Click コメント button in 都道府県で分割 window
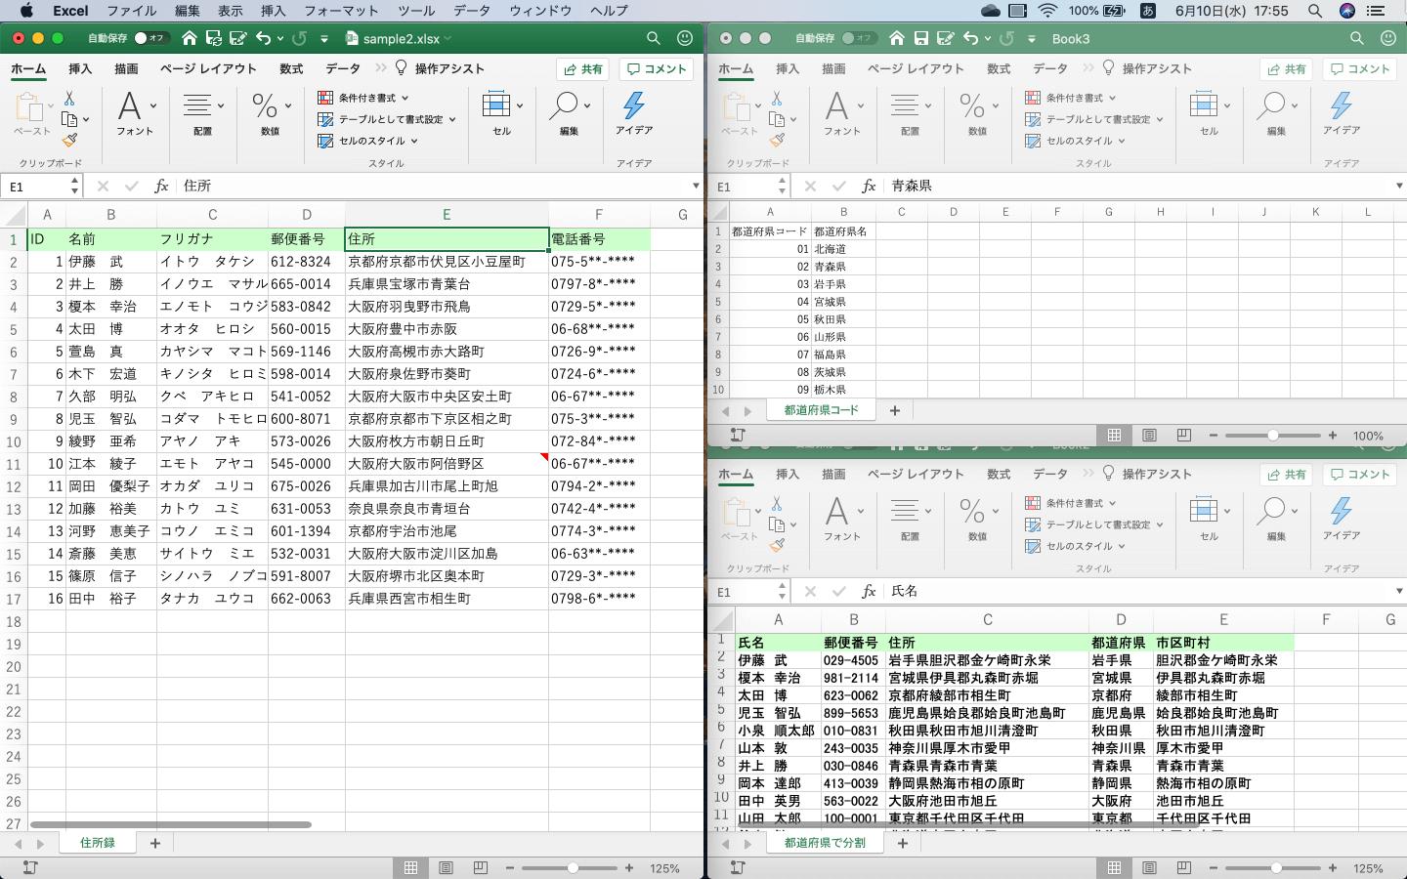1407x879 pixels. coord(1360,475)
